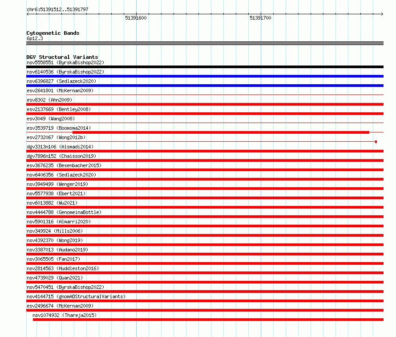The height and width of the screenshot is (337, 396).
Task: Open variant nsv4444788 (GenomeinaBottle)
Action: [x=64, y=212]
